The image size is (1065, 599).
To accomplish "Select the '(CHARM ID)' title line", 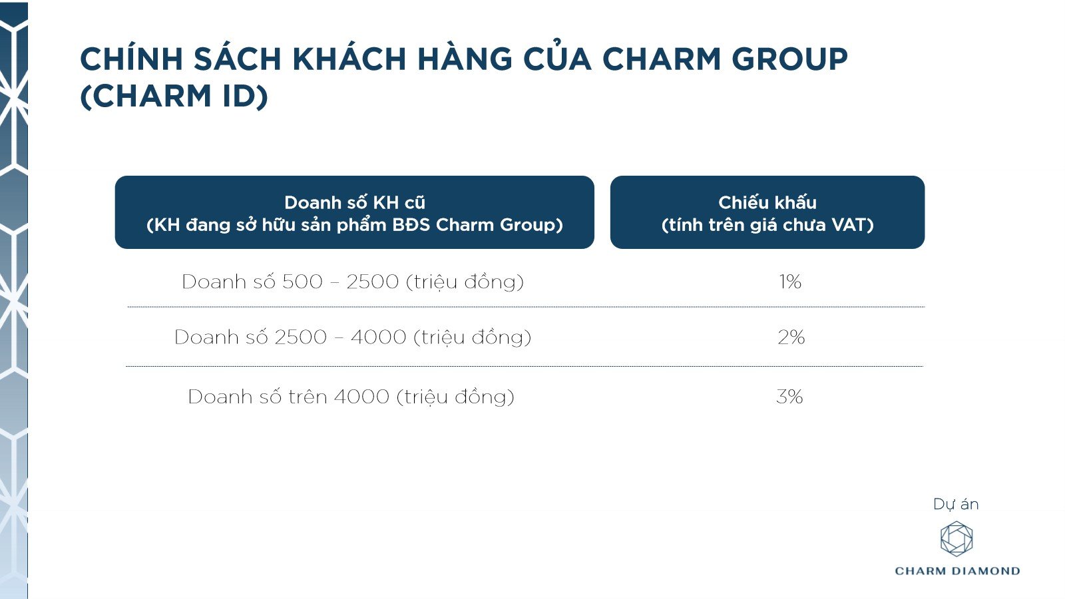I will [x=174, y=96].
